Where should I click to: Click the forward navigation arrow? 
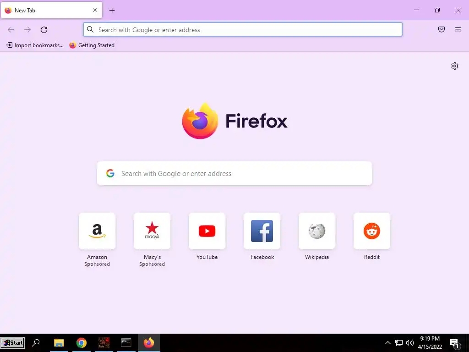coord(27,30)
